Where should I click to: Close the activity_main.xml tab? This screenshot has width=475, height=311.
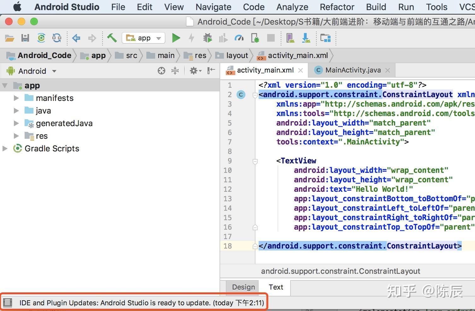pos(301,70)
